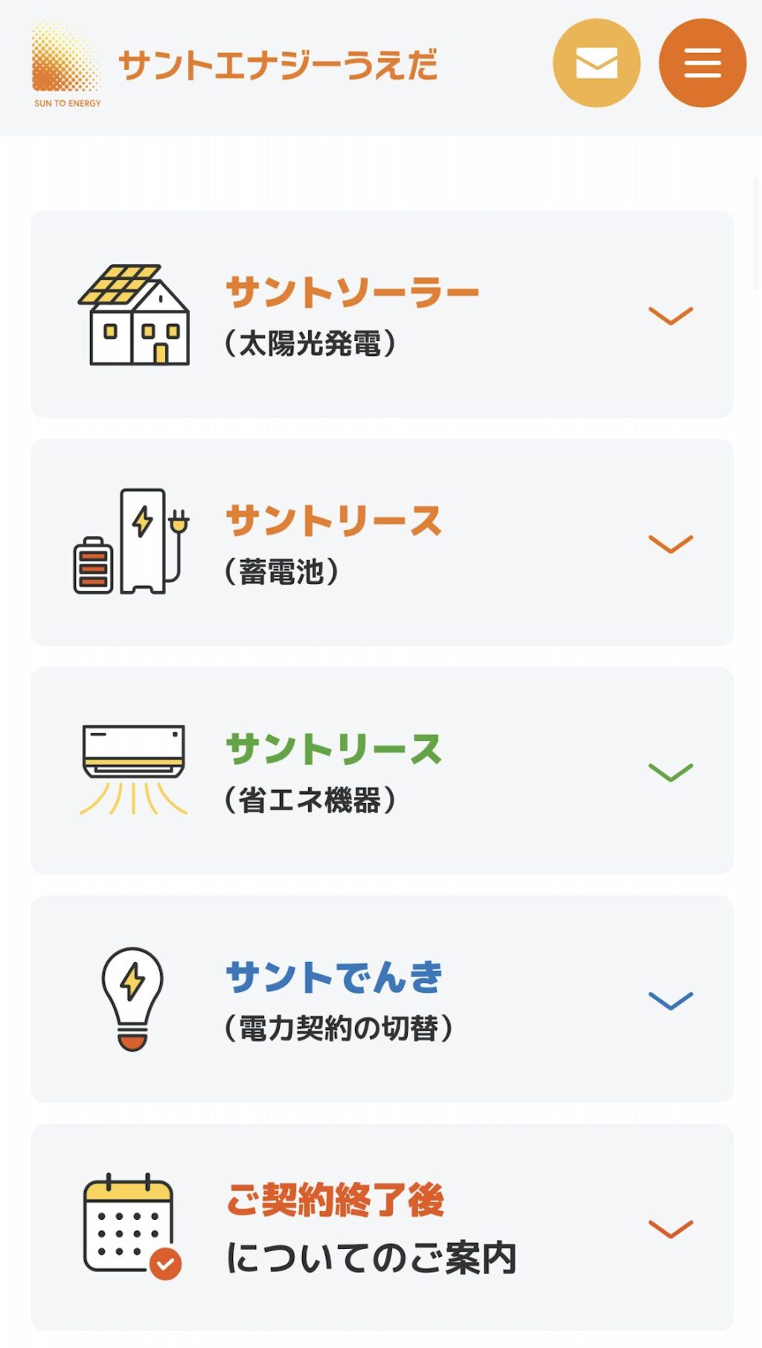This screenshot has height=1348, width=762.
Task: Click the air conditioner icon
Action: click(133, 769)
